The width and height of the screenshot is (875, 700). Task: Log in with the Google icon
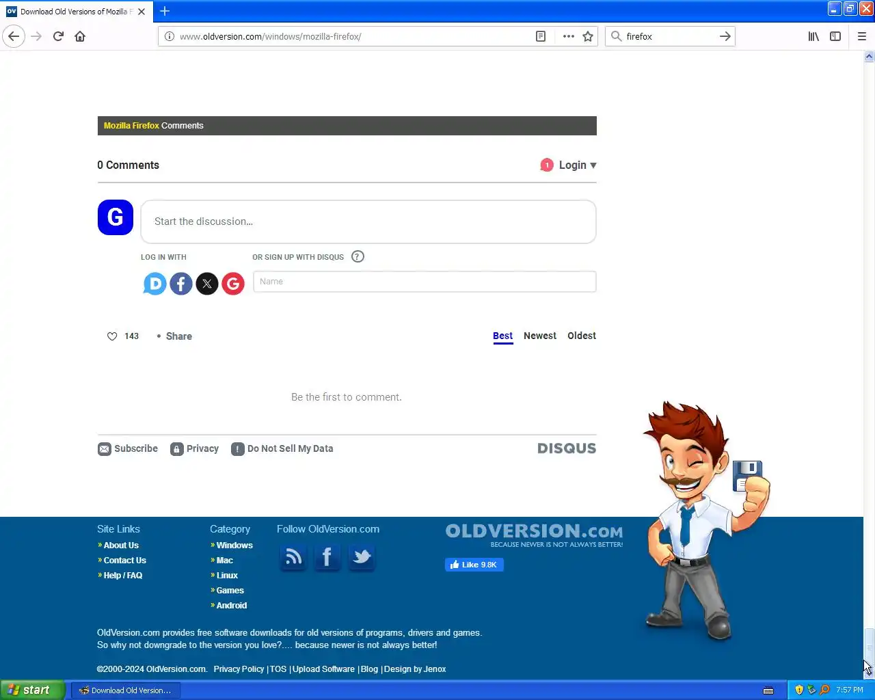pos(233,284)
